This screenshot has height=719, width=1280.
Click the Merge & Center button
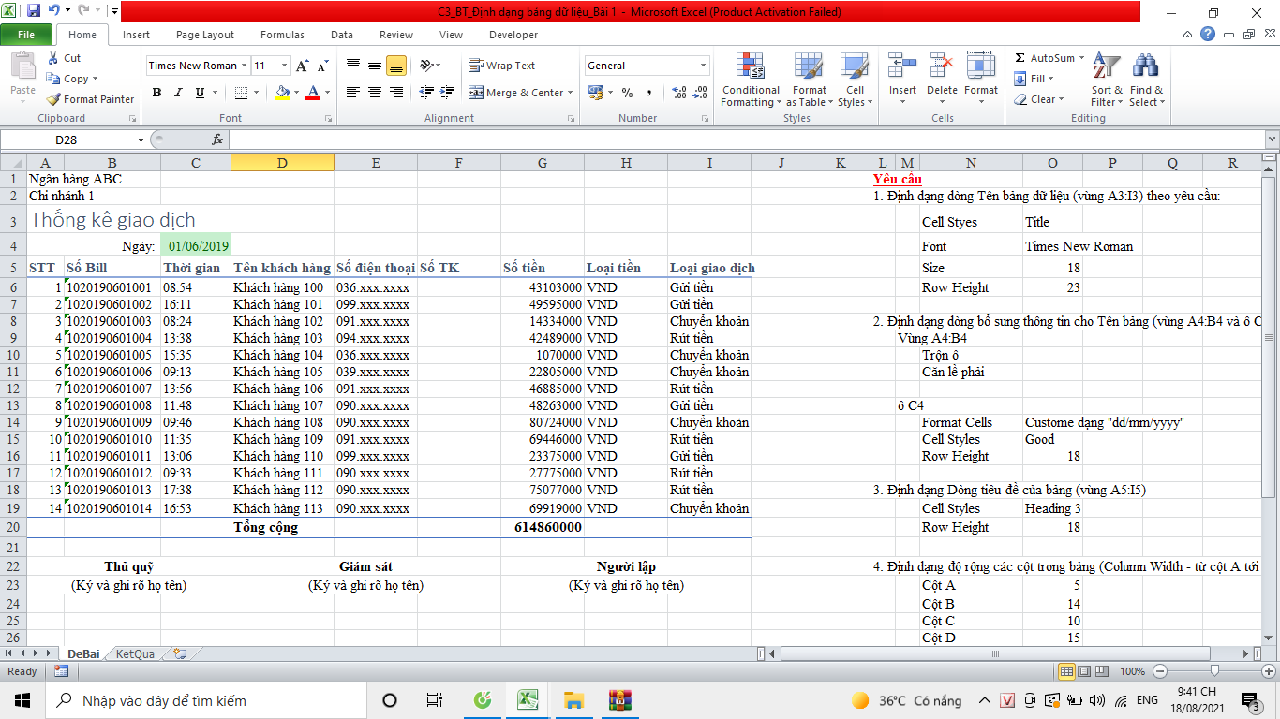pyautogui.click(x=516, y=93)
